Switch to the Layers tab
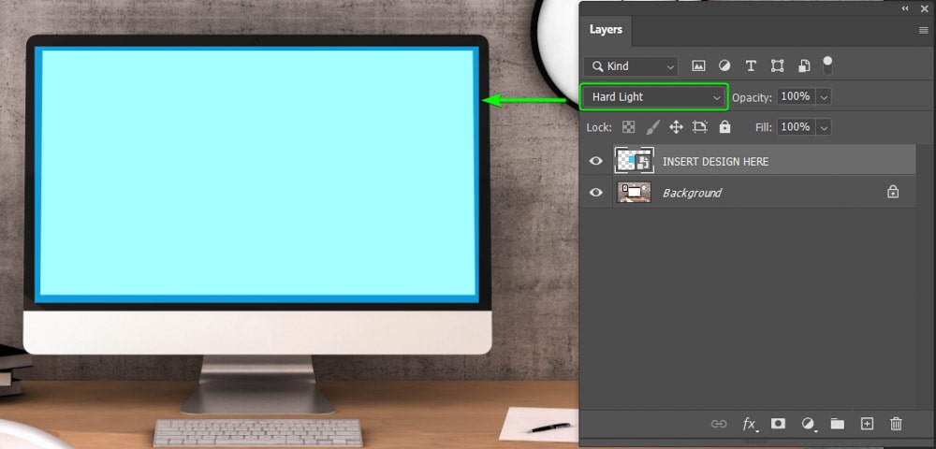936x449 pixels. [x=606, y=30]
